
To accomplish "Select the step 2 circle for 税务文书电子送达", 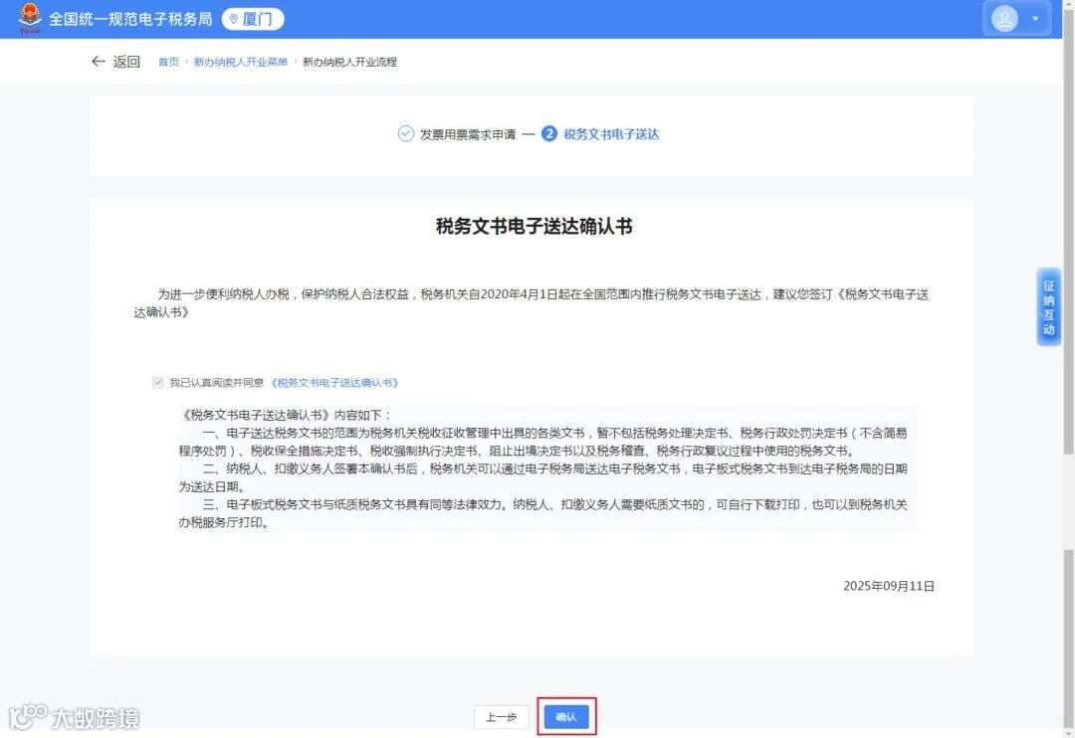I will (550, 133).
